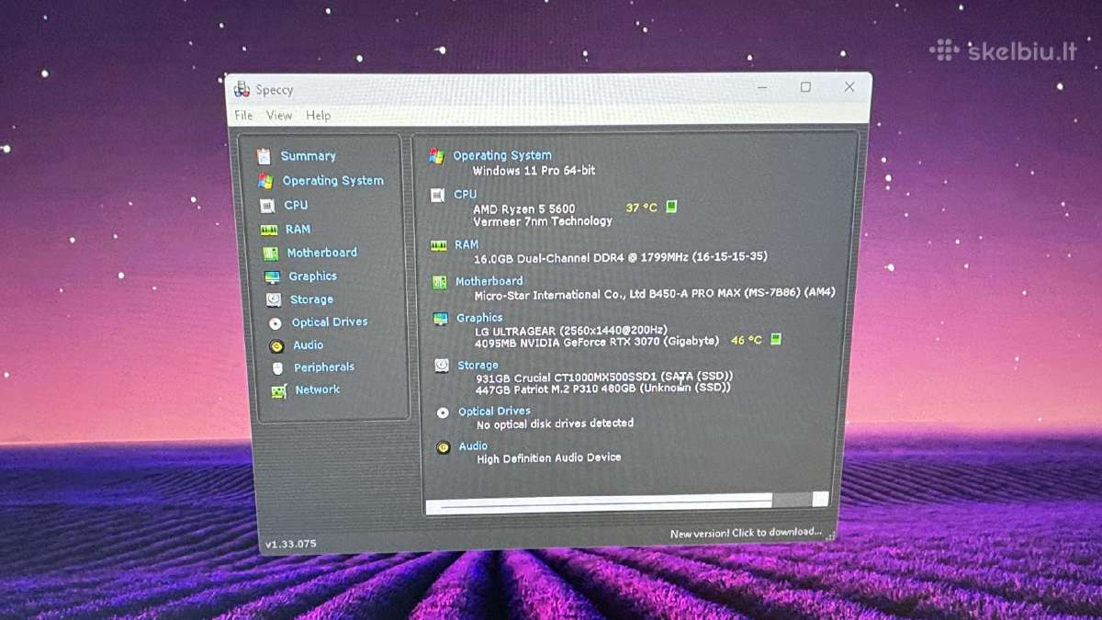Click the Operating System heading icon in summary
Image resolution: width=1102 pixels, height=620 pixels.
tap(436, 156)
